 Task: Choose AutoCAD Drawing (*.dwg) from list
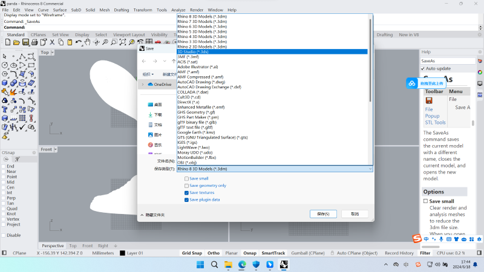click(x=201, y=82)
